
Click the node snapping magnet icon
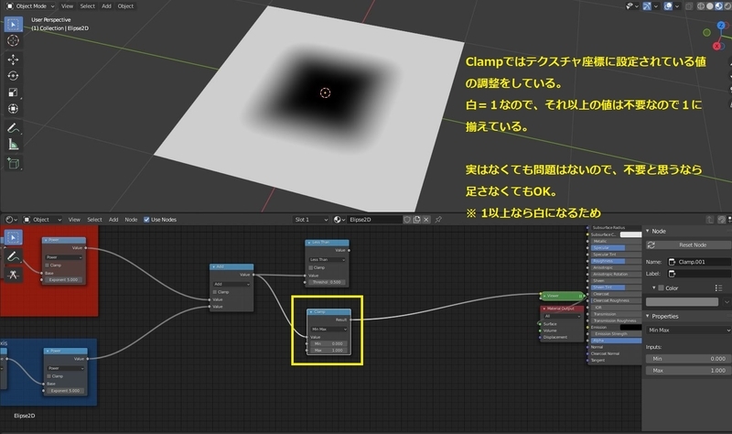pos(722,220)
